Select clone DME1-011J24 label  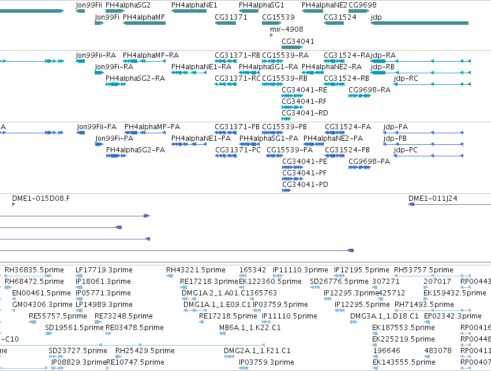coord(433,198)
